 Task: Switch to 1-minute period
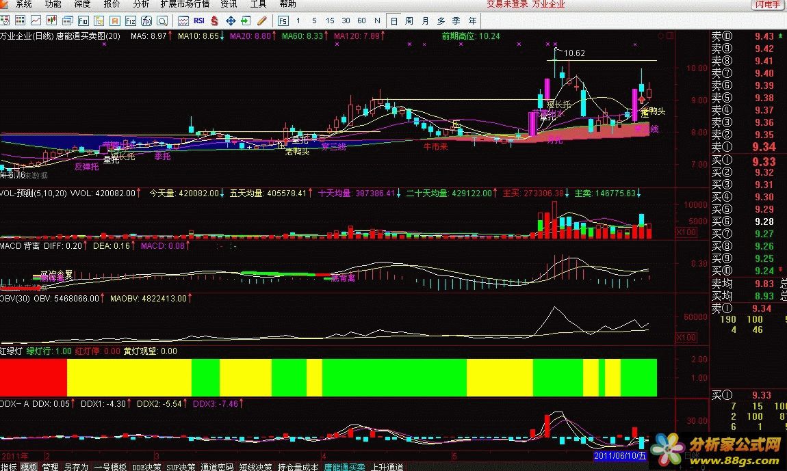[298, 21]
